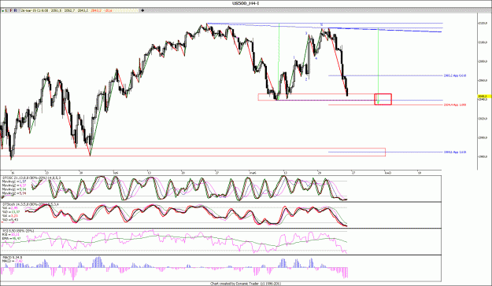Click the blue App 0.618 price projection label

click(455, 75)
